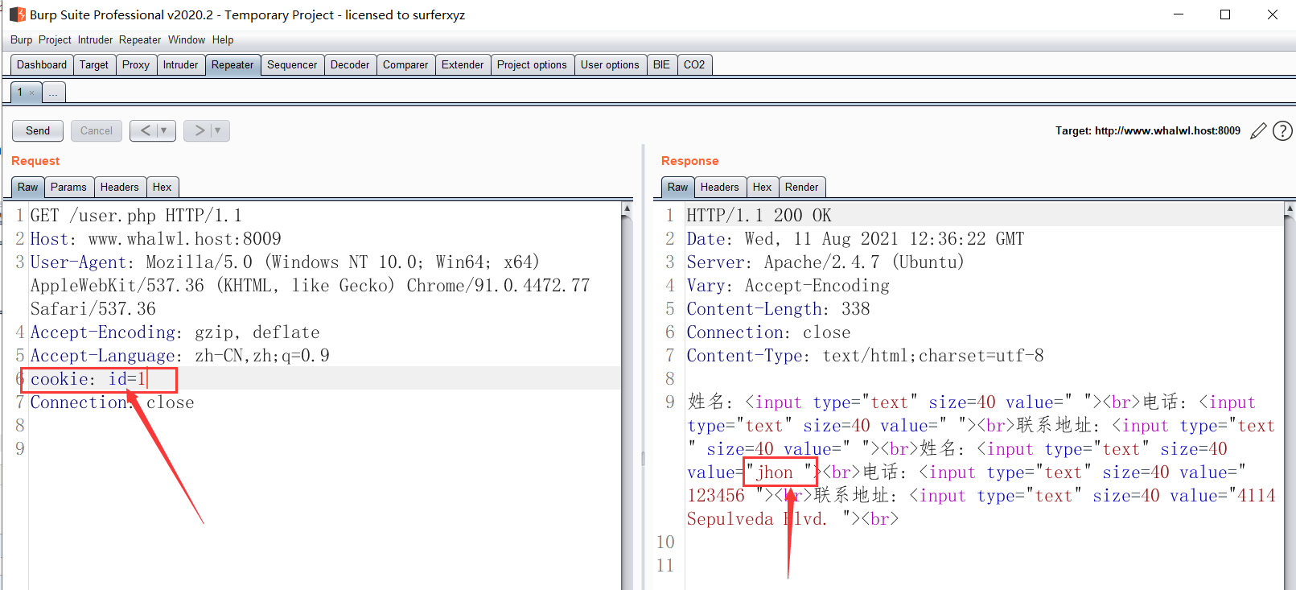Open the BIE extension tab
Viewport: 1296px width, 590px height.
[x=661, y=65]
